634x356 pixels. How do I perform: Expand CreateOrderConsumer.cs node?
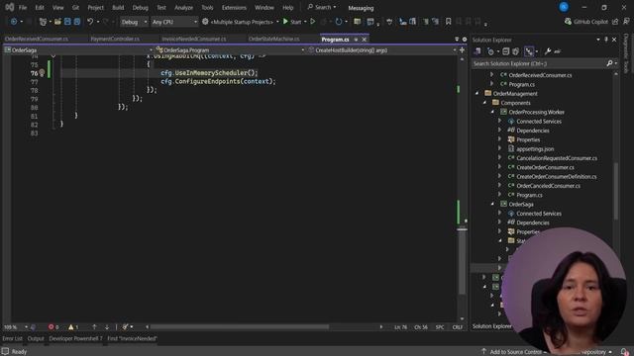[500, 167]
